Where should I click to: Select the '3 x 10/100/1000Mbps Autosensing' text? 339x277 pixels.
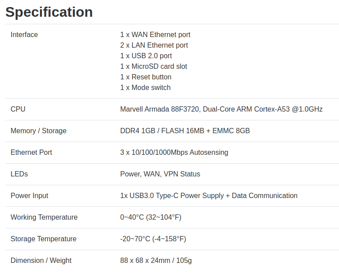click(x=174, y=153)
